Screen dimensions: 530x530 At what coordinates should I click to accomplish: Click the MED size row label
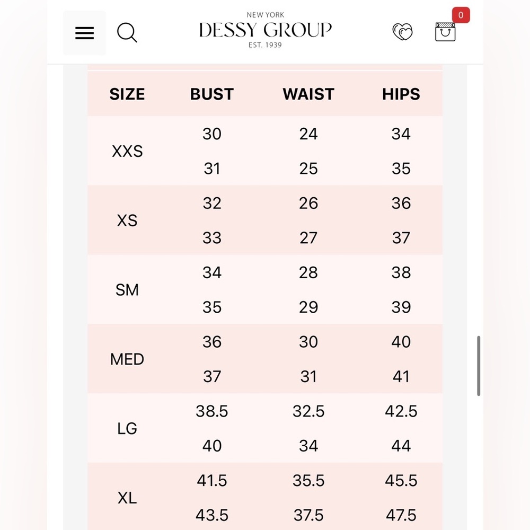pyautogui.click(x=127, y=359)
